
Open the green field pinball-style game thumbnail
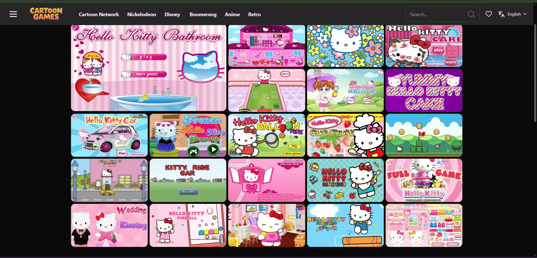pos(267,90)
